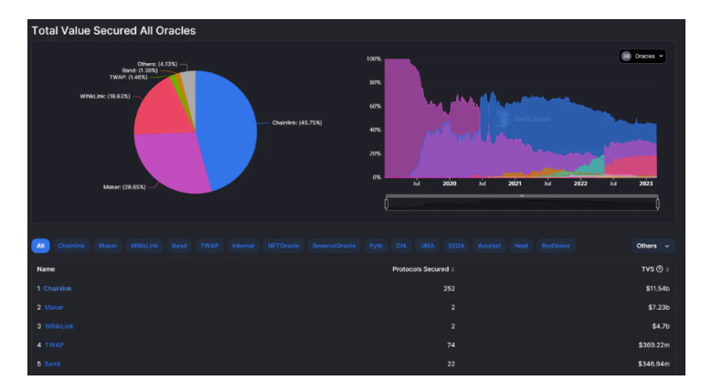Filter by Band oracle tab

click(x=179, y=246)
